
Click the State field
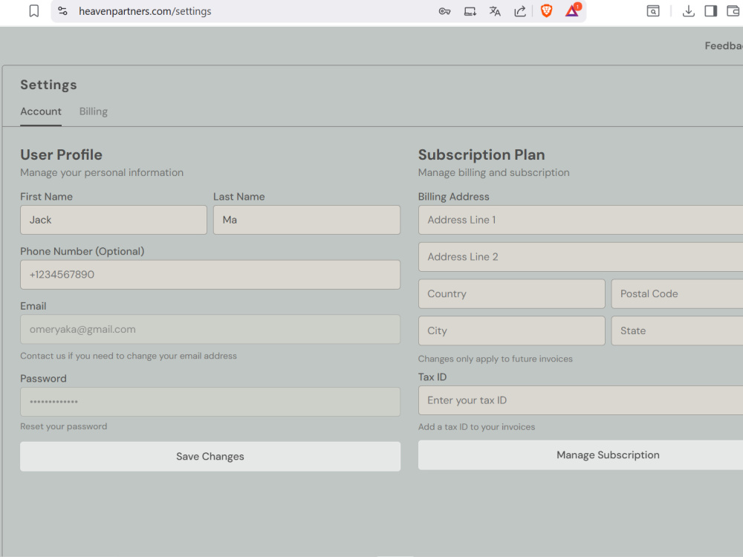677,330
